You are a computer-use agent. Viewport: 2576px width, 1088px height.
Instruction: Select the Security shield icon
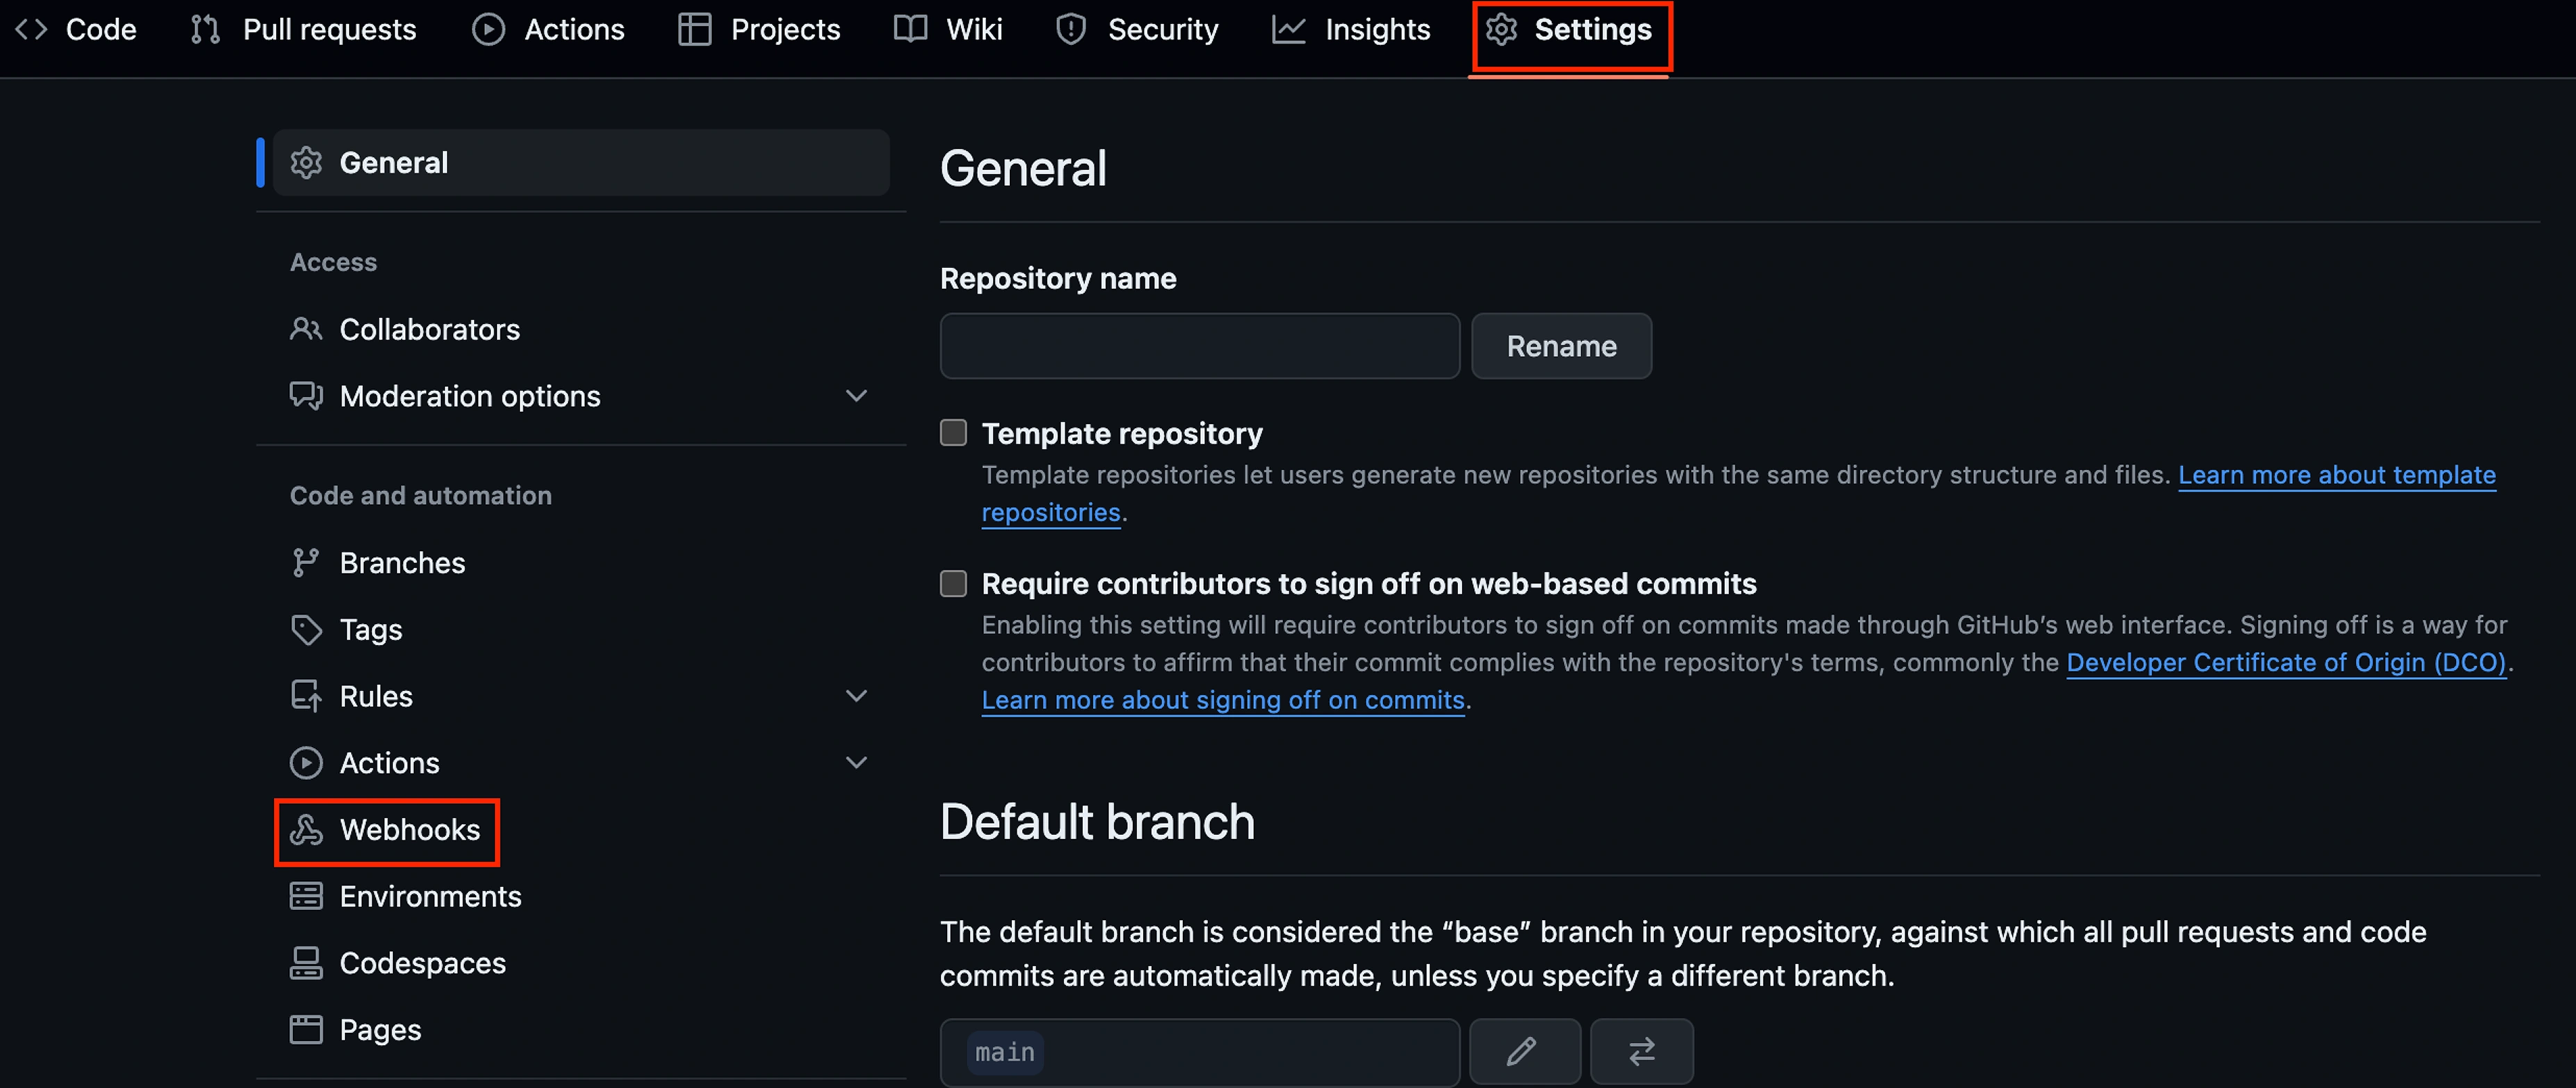[1070, 29]
